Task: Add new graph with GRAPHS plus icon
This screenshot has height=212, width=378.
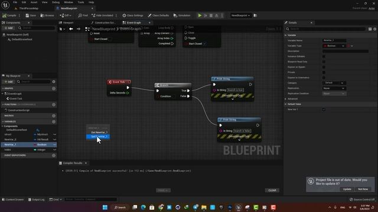Action: click(54, 88)
